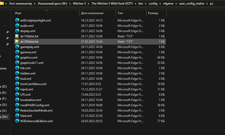
Task: Click the file name W3EnhancedEdition.xml
Action: (x=36, y=121)
